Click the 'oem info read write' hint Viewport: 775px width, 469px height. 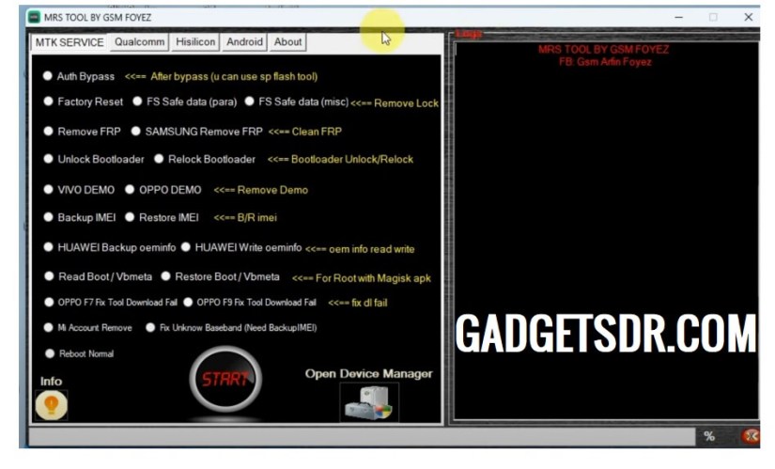[x=372, y=249]
